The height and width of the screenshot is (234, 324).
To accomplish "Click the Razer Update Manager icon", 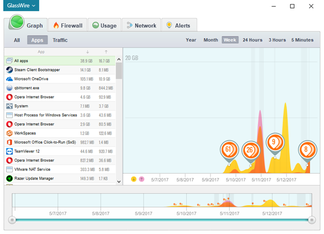I will pyautogui.click(x=9, y=178).
